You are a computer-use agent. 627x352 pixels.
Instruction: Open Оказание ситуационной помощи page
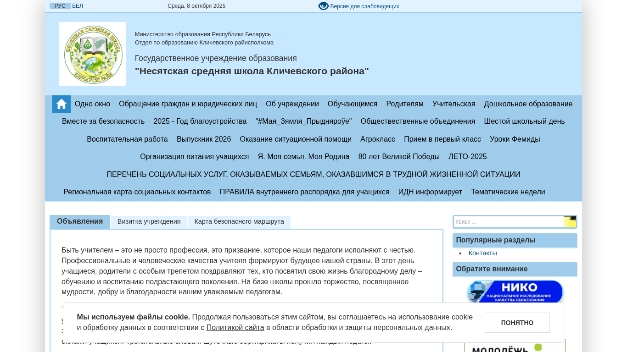coord(296,139)
